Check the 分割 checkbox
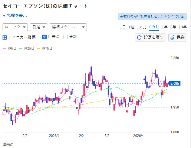The image size is (191, 148). (x=65, y=37)
